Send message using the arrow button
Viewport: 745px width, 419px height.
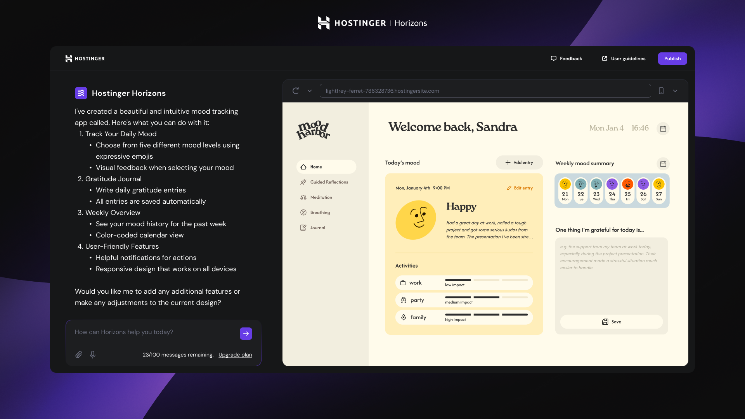(x=246, y=333)
